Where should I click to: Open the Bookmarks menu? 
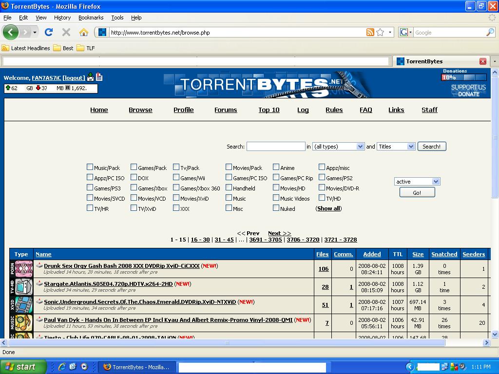[91, 18]
